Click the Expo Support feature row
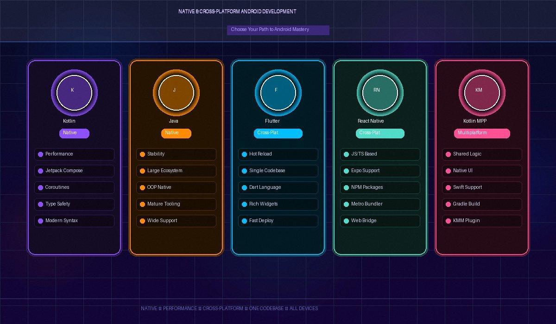This screenshot has height=324, width=556. pos(380,171)
